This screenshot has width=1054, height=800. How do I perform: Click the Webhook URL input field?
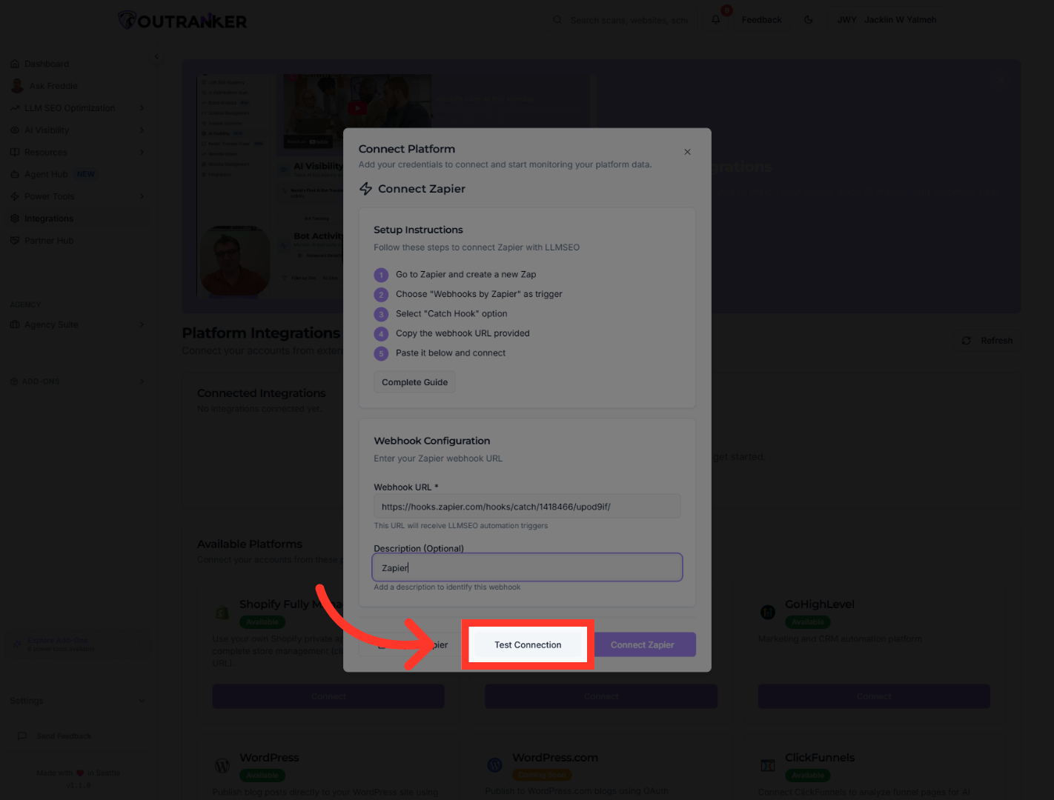pyautogui.click(x=526, y=507)
